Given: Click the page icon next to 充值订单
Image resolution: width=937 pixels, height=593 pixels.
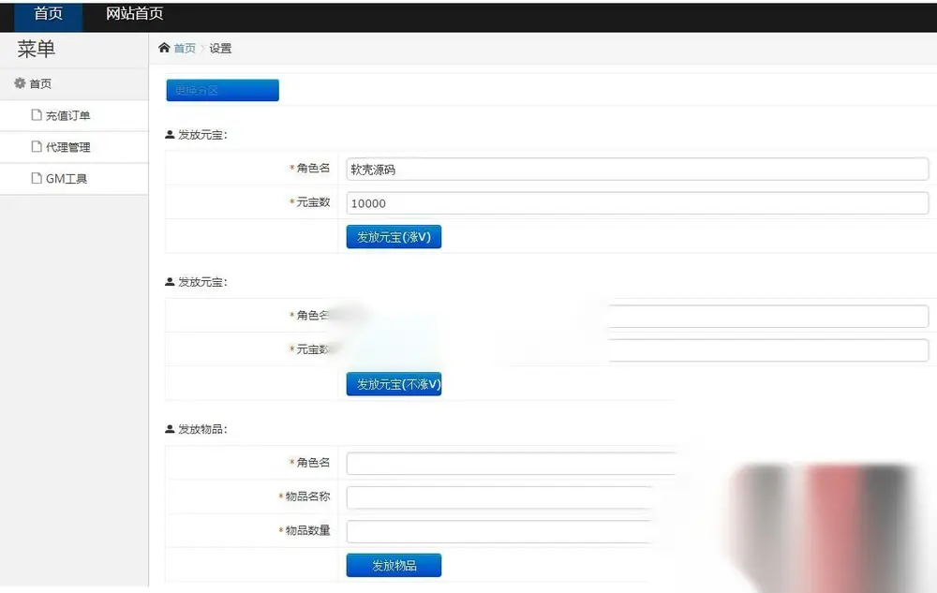Looking at the screenshot, I should (x=37, y=114).
